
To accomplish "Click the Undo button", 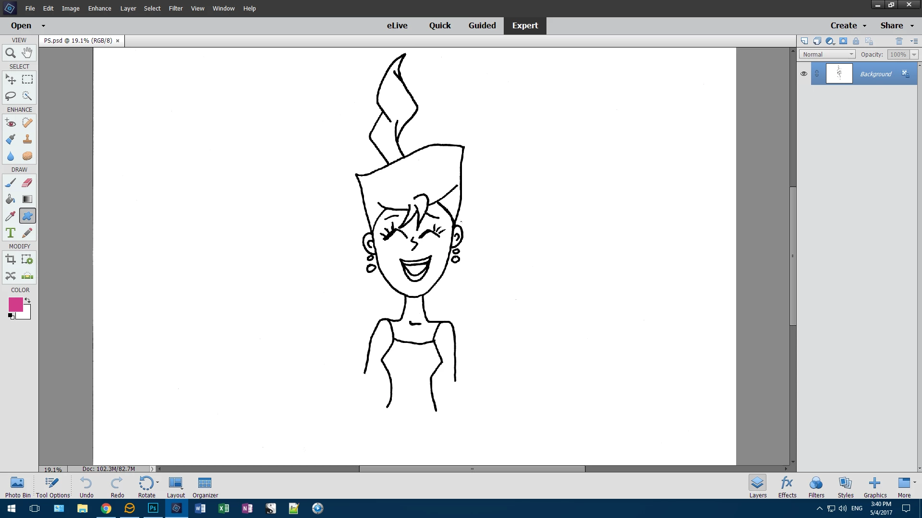I will coord(86,486).
